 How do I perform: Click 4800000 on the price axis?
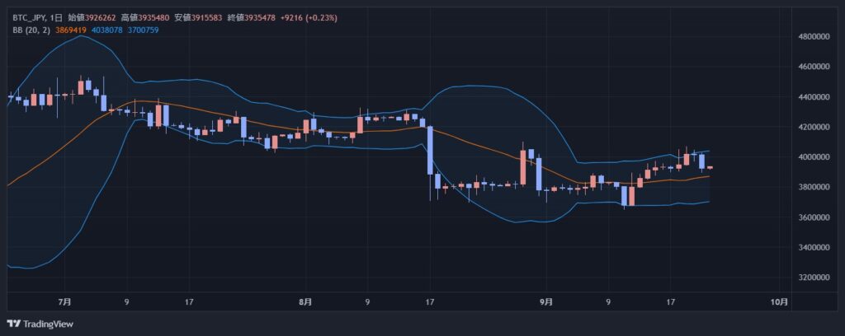click(816, 37)
